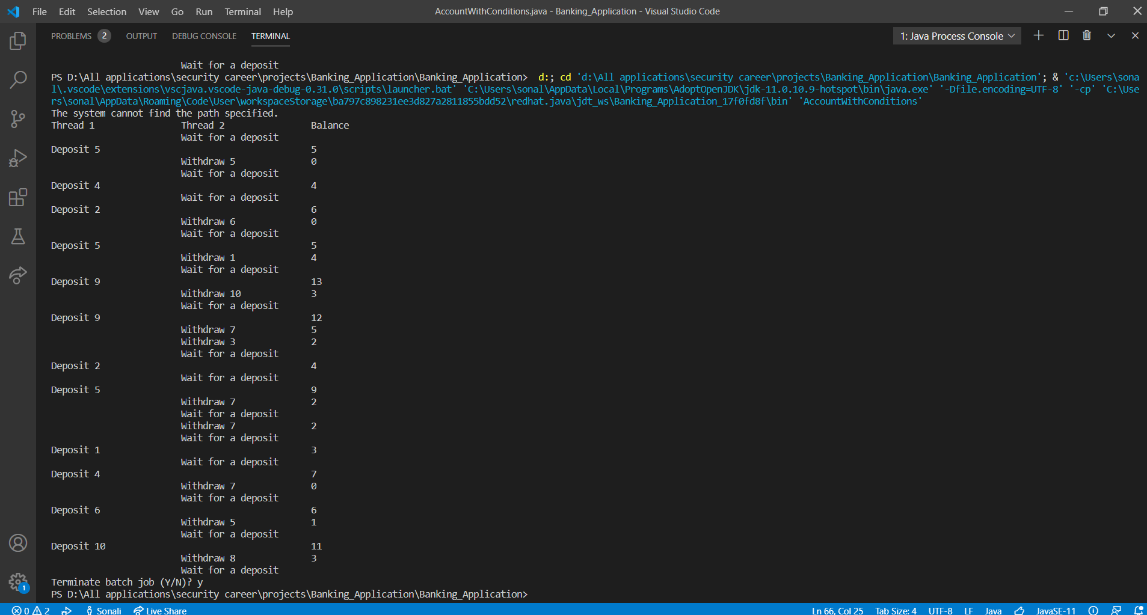Viewport: 1147px width, 615px height.
Task: Open the File menu
Action: [x=39, y=11]
